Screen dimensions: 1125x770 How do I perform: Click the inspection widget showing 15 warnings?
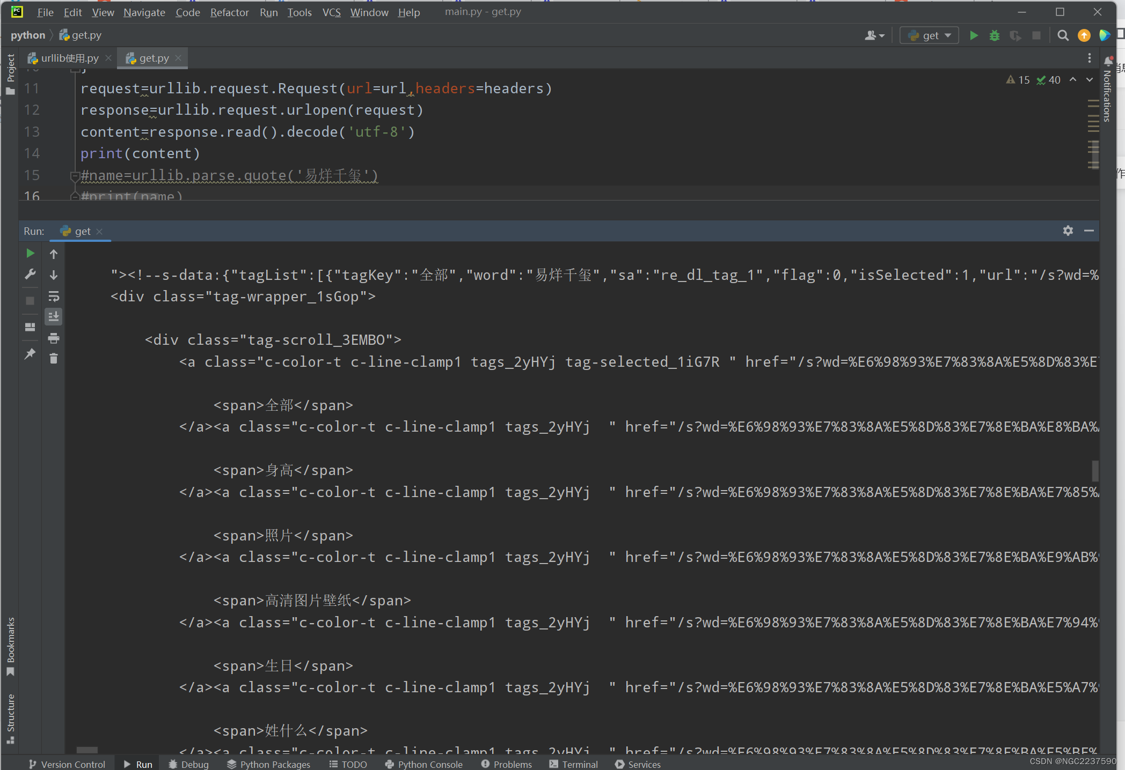(x=1018, y=79)
